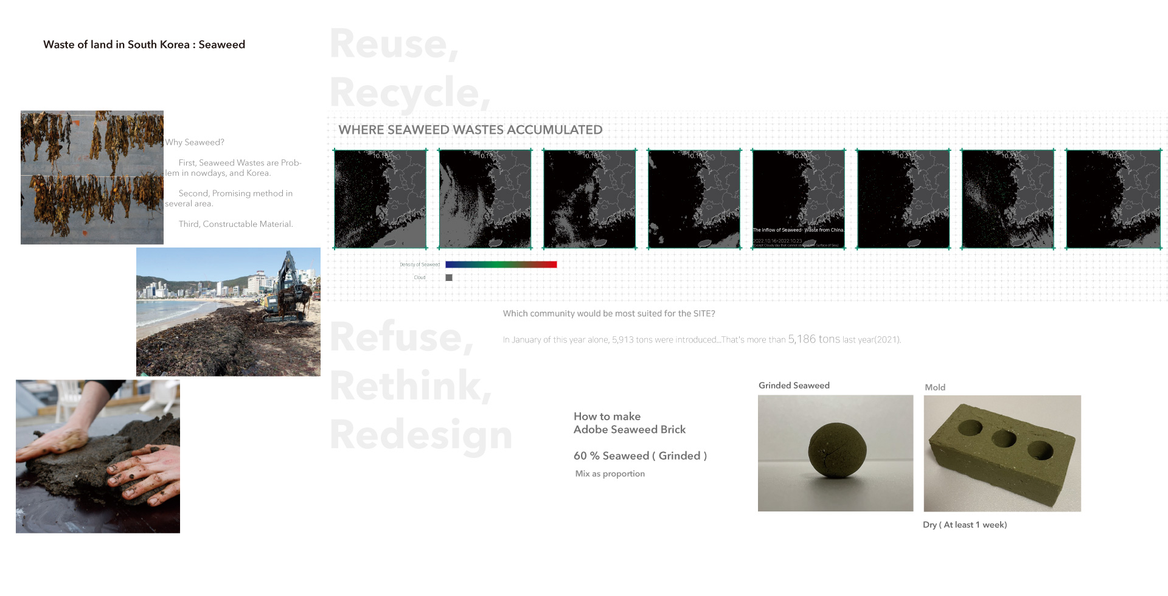The image size is (1168, 596).
Task: Click the 10.17 satellite map
Action: tap(485, 199)
